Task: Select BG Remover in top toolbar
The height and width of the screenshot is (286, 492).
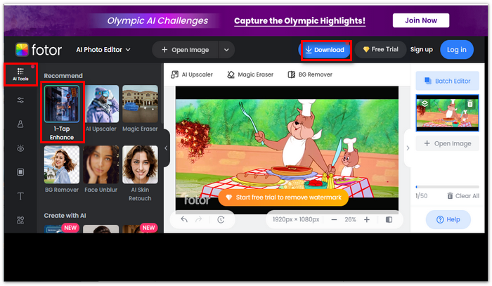Action: (310, 74)
